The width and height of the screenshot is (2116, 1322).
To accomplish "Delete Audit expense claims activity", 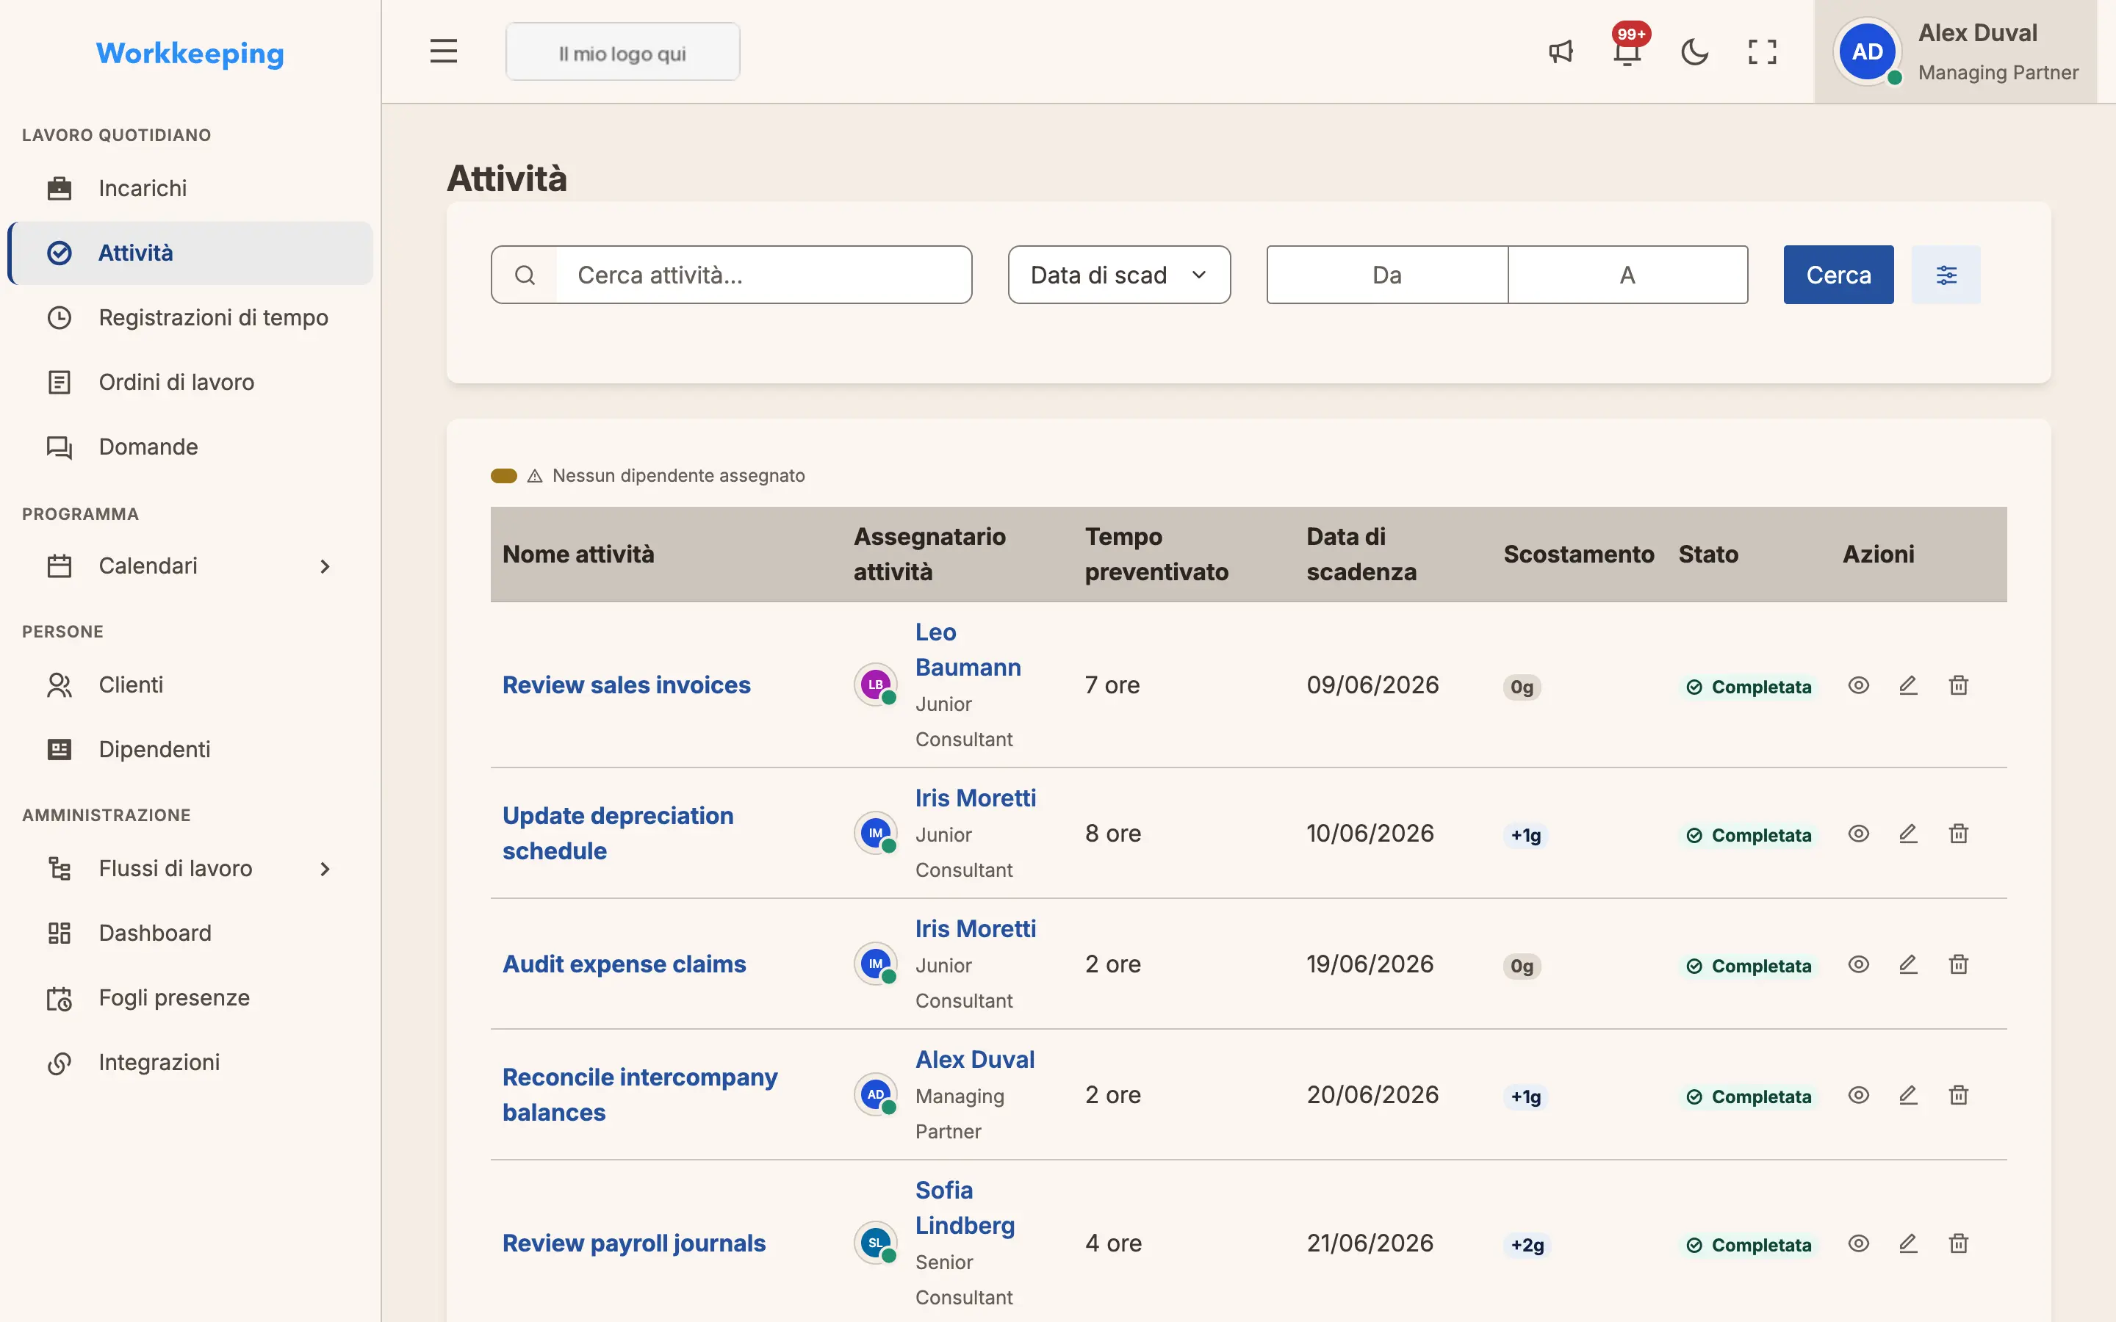I will click(x=1959, y=964).
